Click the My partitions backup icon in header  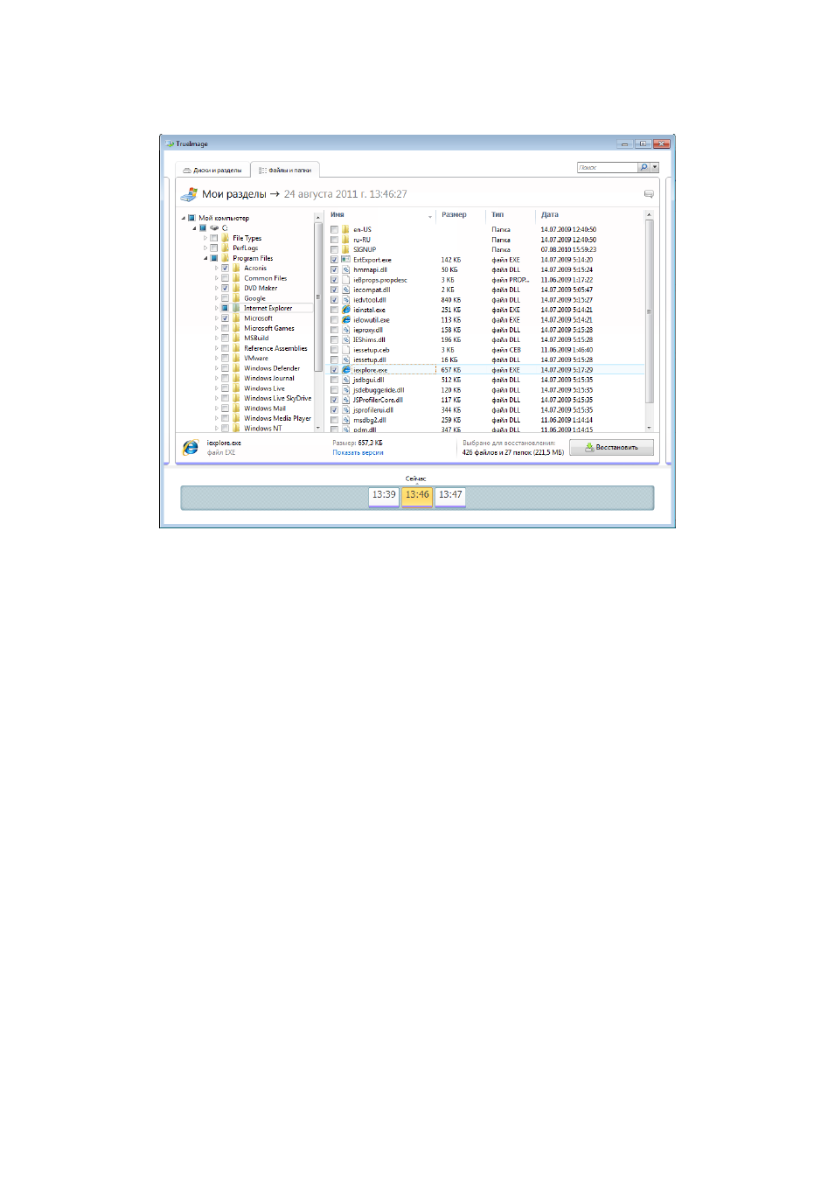[189, 194]
